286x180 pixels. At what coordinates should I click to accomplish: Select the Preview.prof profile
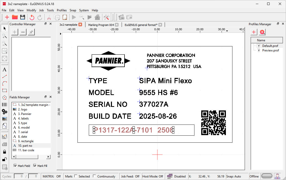270,50
